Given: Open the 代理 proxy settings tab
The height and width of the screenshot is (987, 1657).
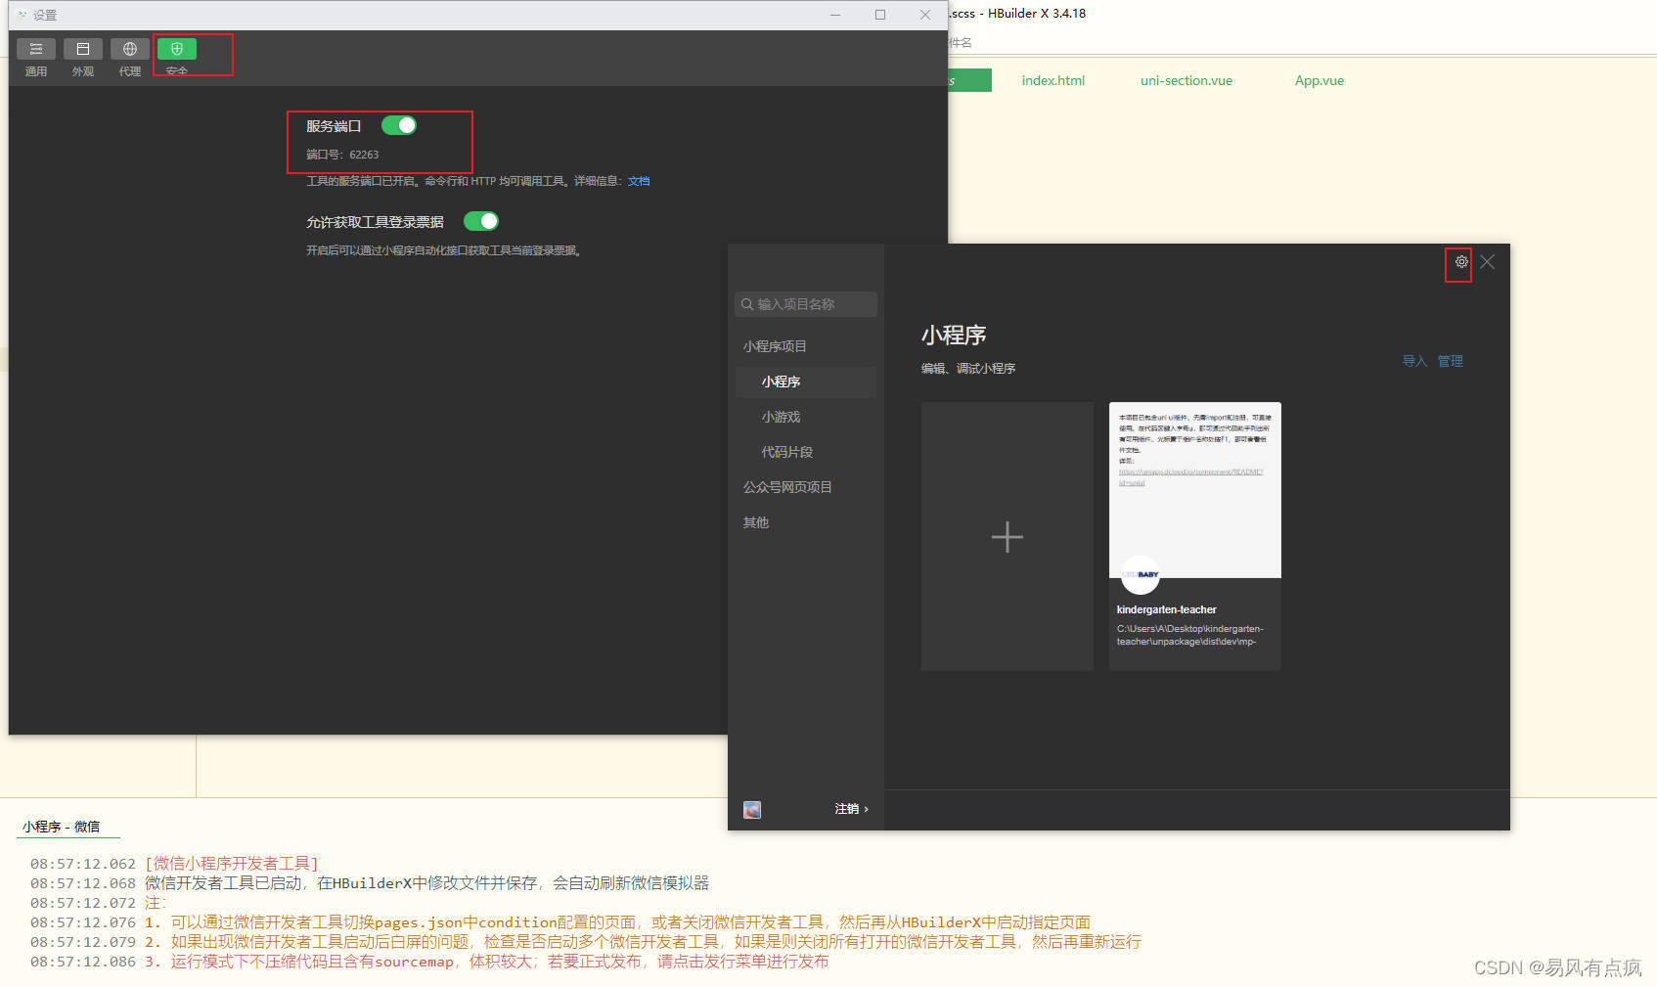Looking at the screenshot, I should 130,58.
